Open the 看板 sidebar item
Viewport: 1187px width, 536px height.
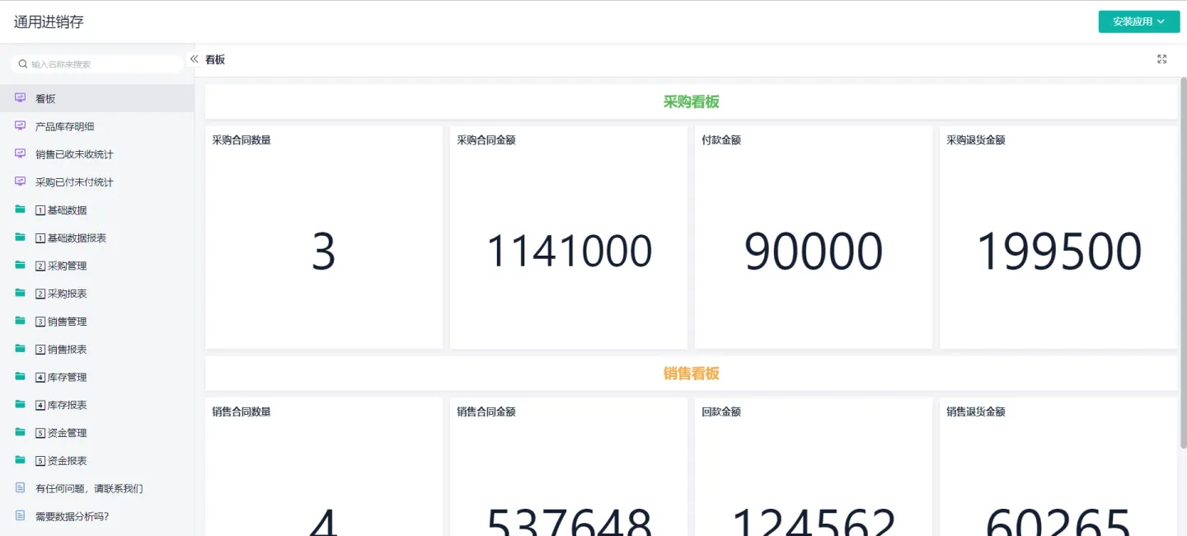point(97,98)
